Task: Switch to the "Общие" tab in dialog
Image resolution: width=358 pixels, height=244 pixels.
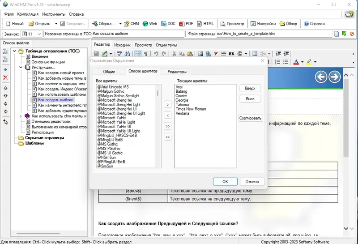Action: (x=109, y=71)
